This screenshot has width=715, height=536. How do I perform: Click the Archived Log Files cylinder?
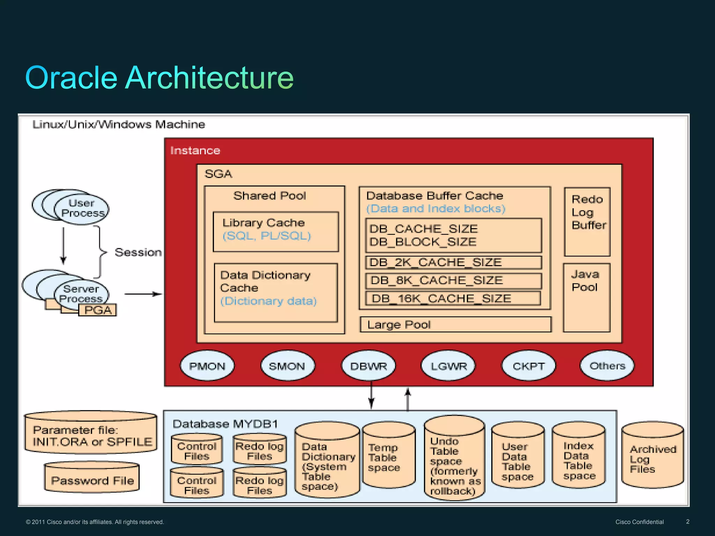653,455
